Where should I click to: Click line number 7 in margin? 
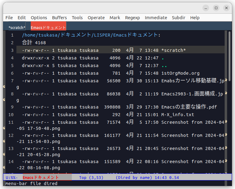click(x=12, y=81)
